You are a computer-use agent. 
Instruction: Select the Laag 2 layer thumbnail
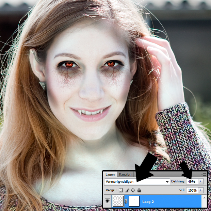[x=118, y=201]
